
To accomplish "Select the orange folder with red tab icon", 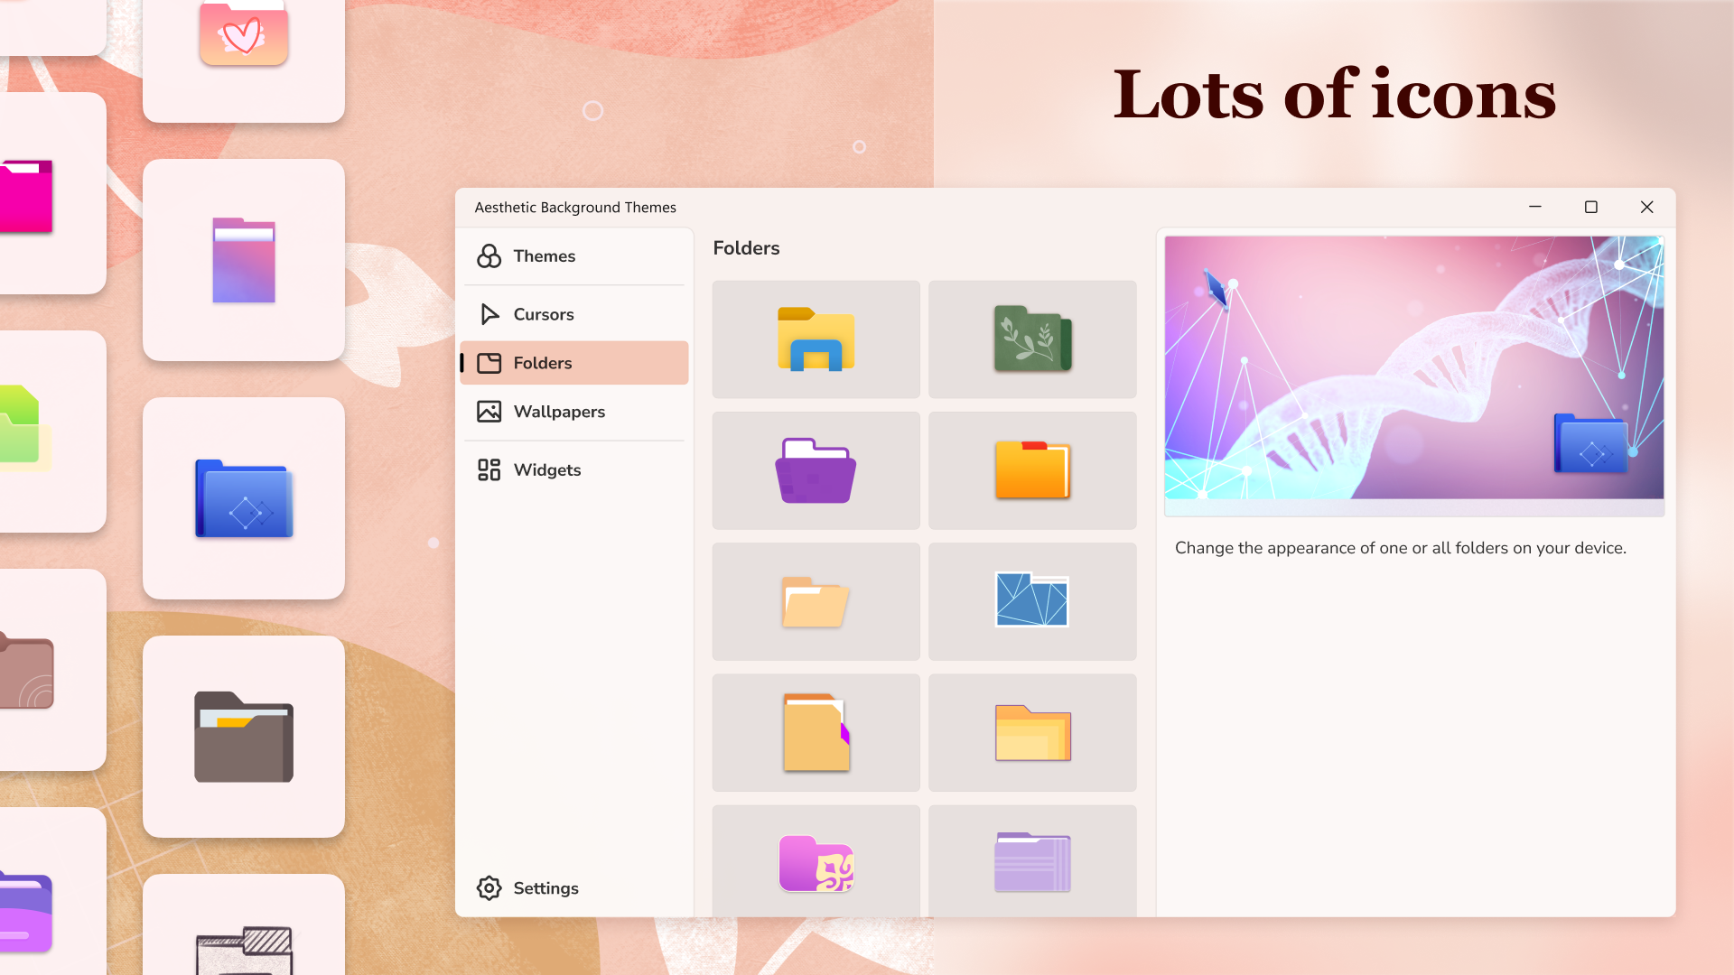I will click(1032, 470).
